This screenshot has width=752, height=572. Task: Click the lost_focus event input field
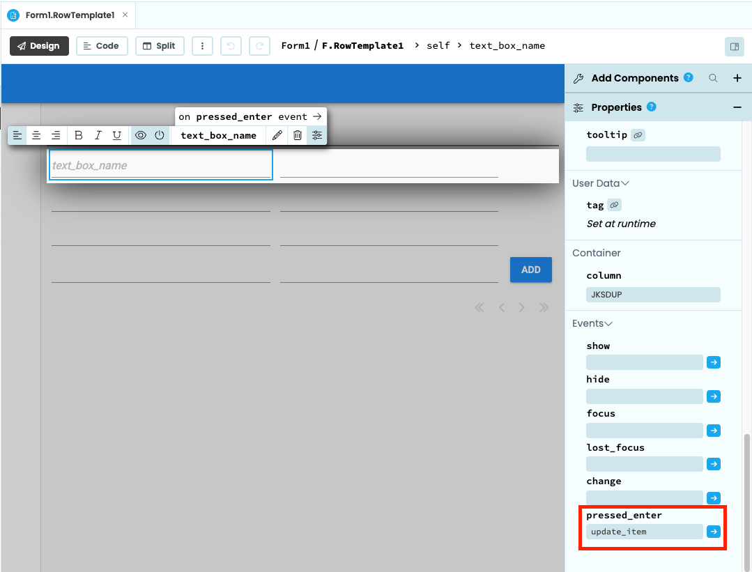pos(645,464)
